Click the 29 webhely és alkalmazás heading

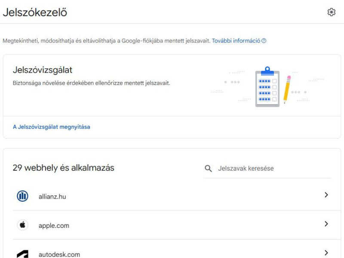63,168
